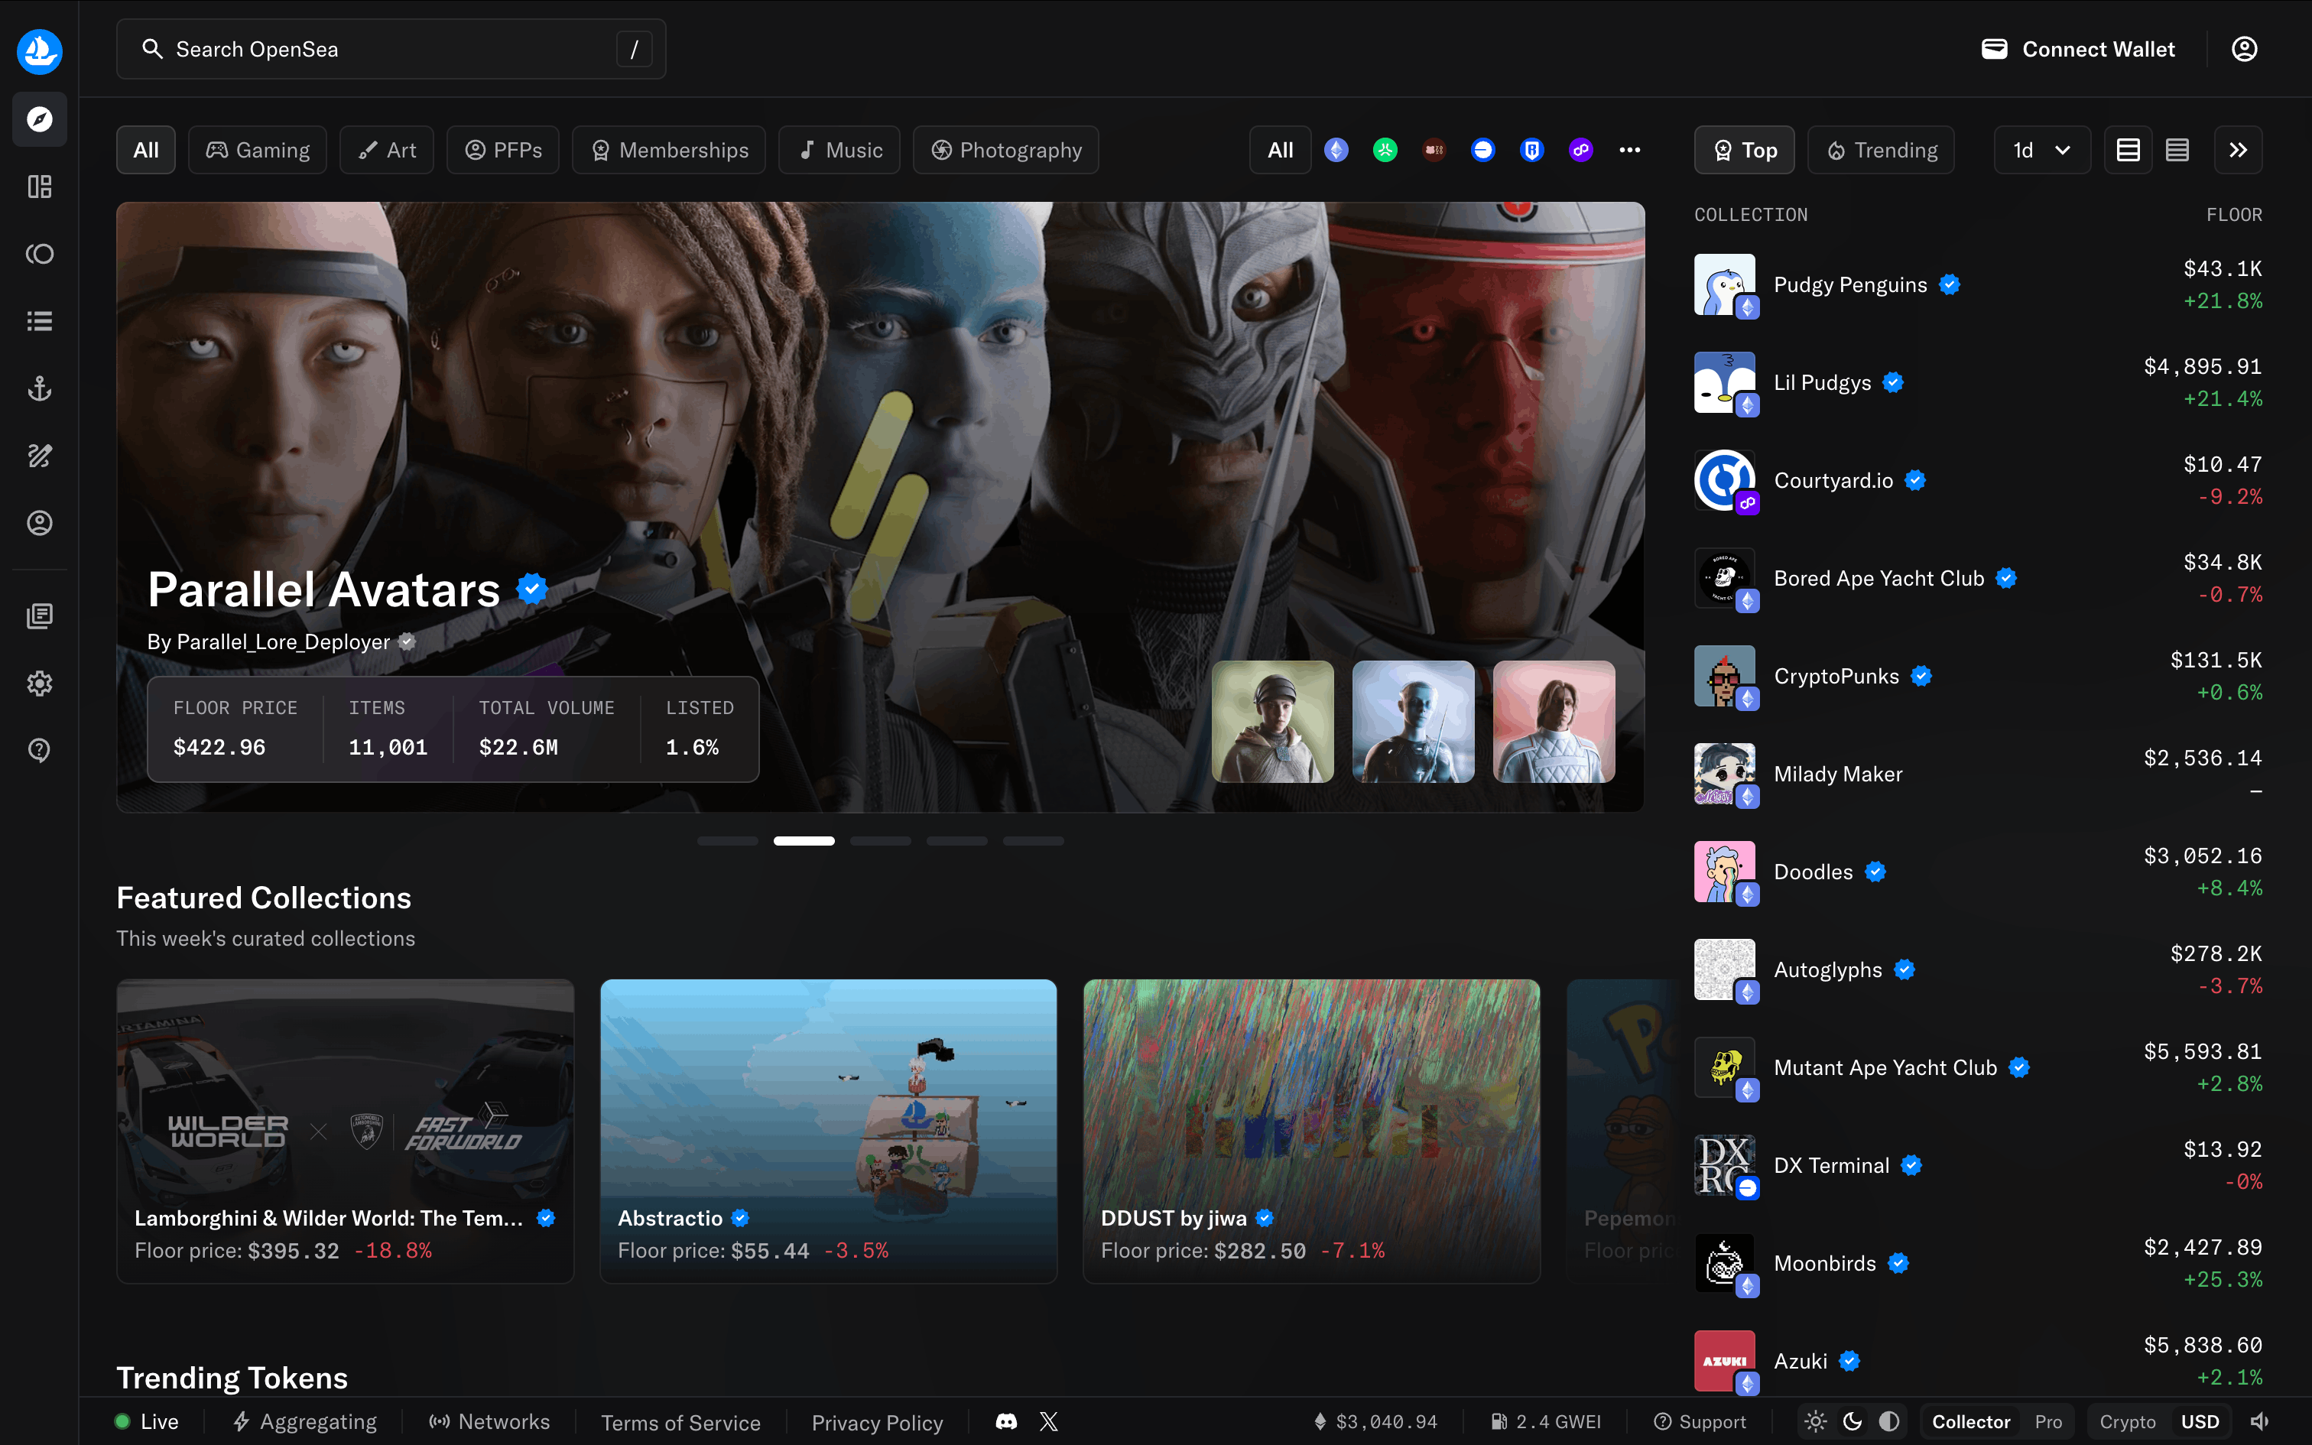
Task: Jump to the third carousel slide indicator
Action: point(880,841)
